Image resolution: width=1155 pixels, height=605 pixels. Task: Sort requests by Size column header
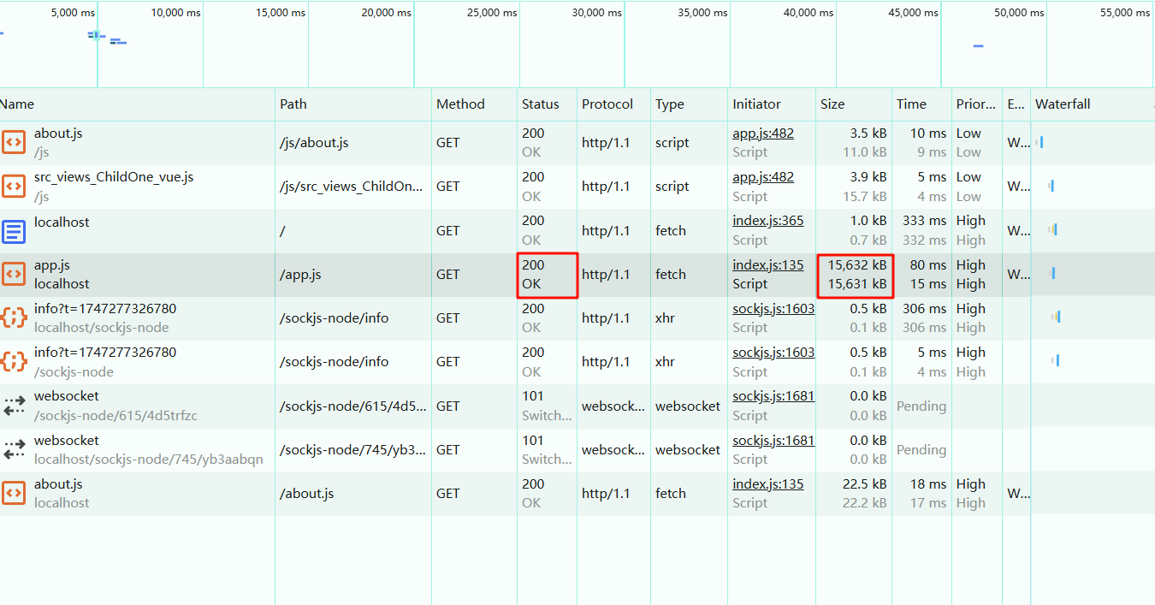click(x=832, y=104)
